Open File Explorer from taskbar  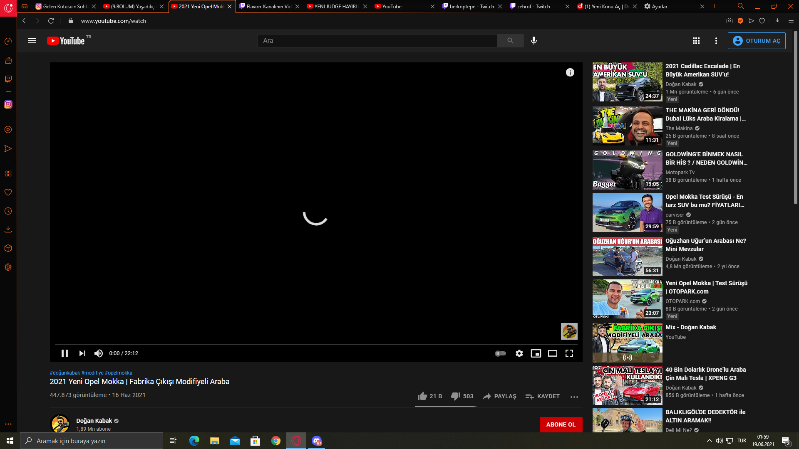pyautogui.click(x=214, y=441)
